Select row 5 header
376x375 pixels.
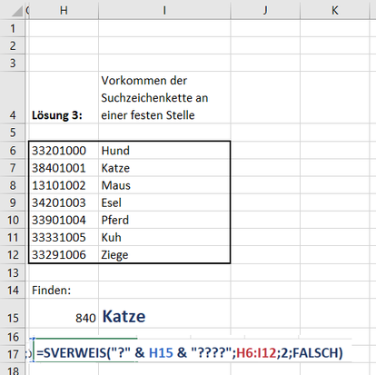[13, 133]
